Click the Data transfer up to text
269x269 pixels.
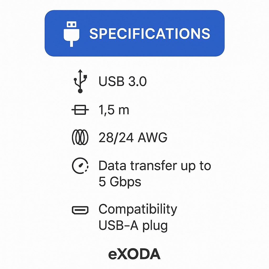coord(155,166)
